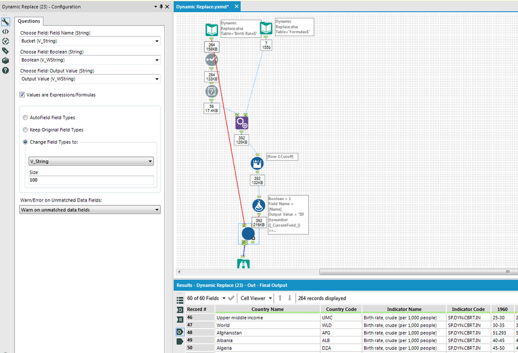Image resolution: width=518 pixels, height=353 pixels.
Task: Sort by Indicator Code column header
Action: point(468,309)
